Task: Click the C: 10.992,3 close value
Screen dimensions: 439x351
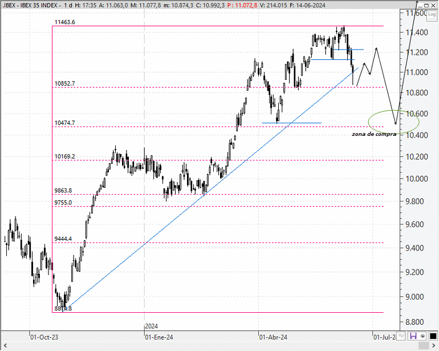Action: (x=210, y=5)
